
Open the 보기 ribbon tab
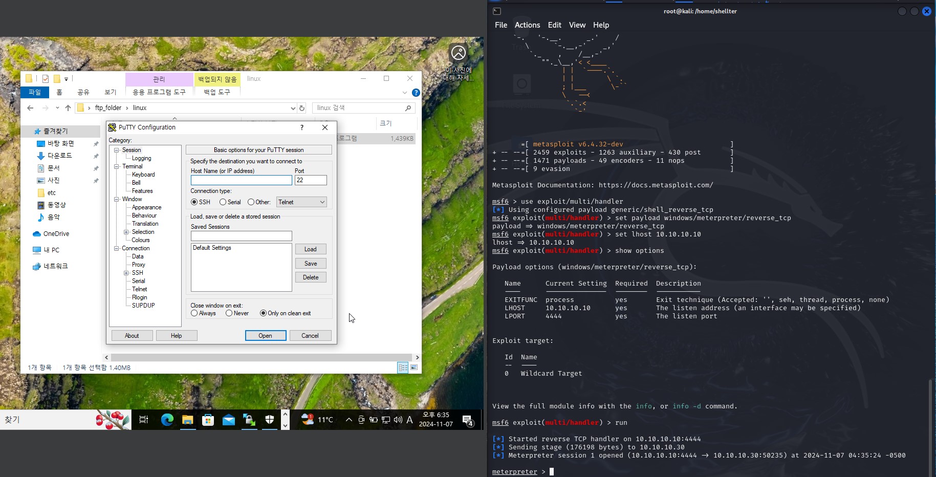tap(111, 92)
